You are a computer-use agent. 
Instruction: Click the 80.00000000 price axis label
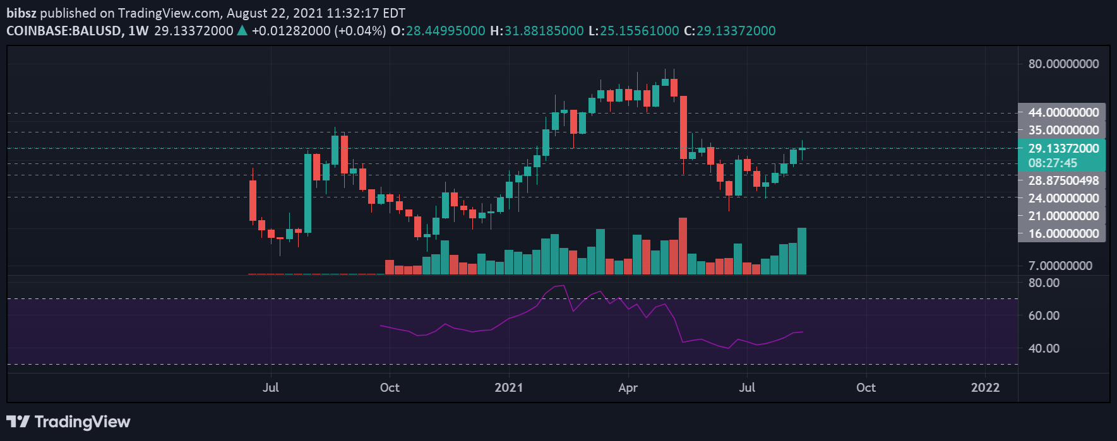(x=1063, y=64)
